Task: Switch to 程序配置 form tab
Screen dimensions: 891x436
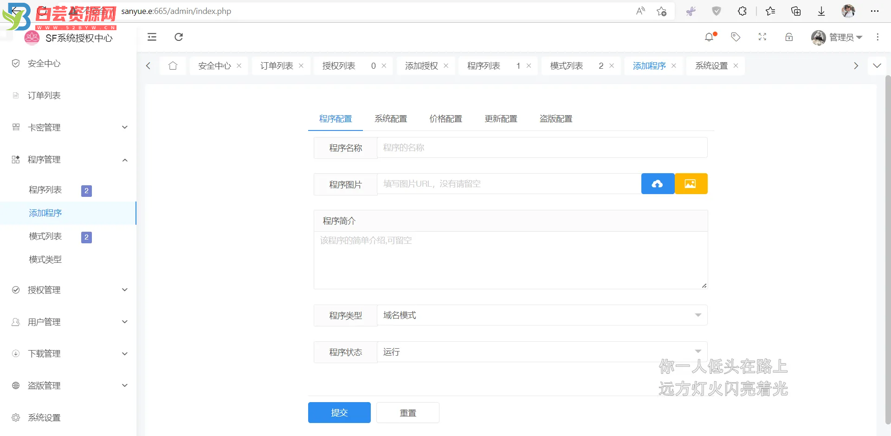Action: point(336,119)
